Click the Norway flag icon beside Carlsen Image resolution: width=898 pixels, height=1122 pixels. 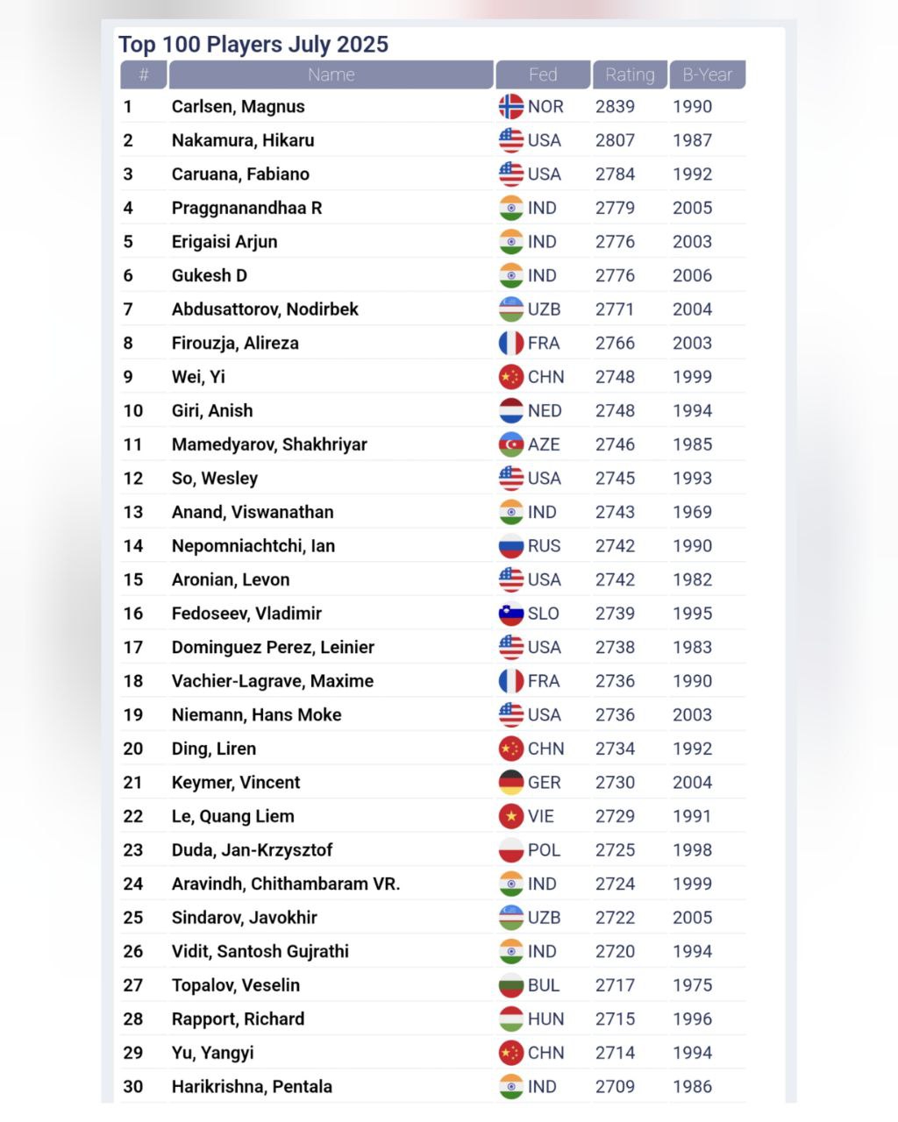[x=511, y=107]
